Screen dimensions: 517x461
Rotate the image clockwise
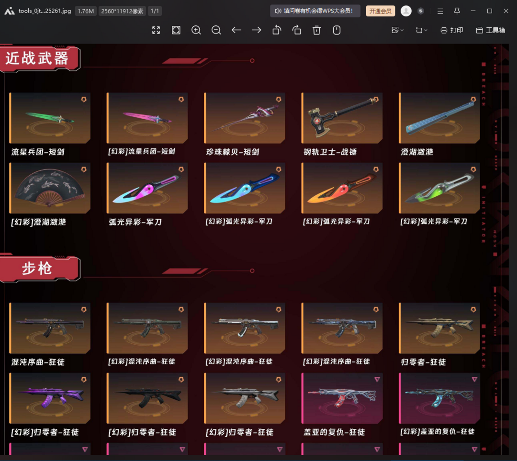(x=297, y=30)
